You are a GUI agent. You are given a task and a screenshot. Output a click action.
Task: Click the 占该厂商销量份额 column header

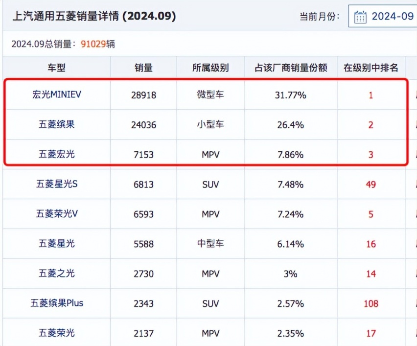(291, 68)
